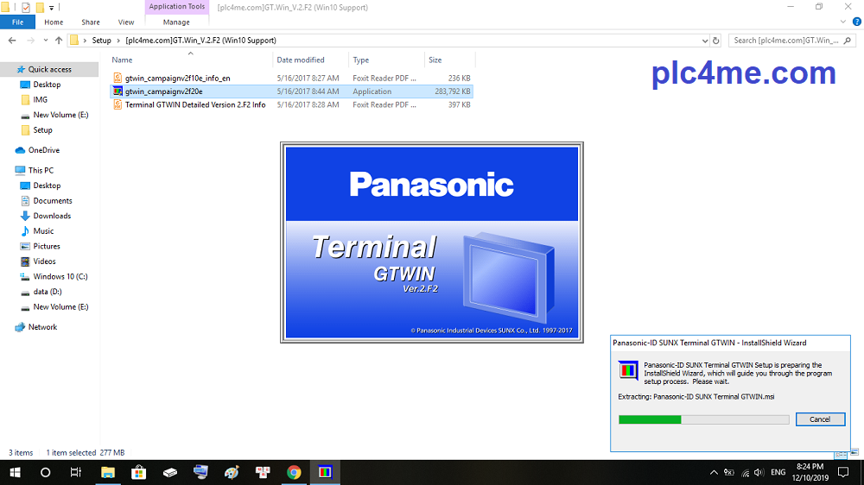Click the Up one level arrow

[x=59, y=41]
